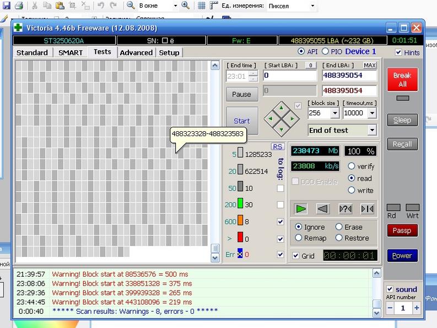Select the API mode radio button
The image size is (437, 328).
point(301,51)
